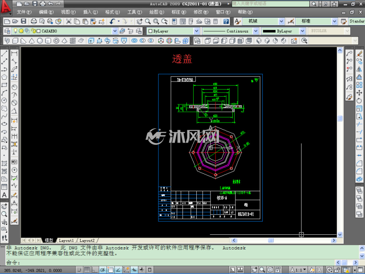Viewport: 365px width, 274px height.
Task: Open the 文件 menu
Action: pos(24,12)
